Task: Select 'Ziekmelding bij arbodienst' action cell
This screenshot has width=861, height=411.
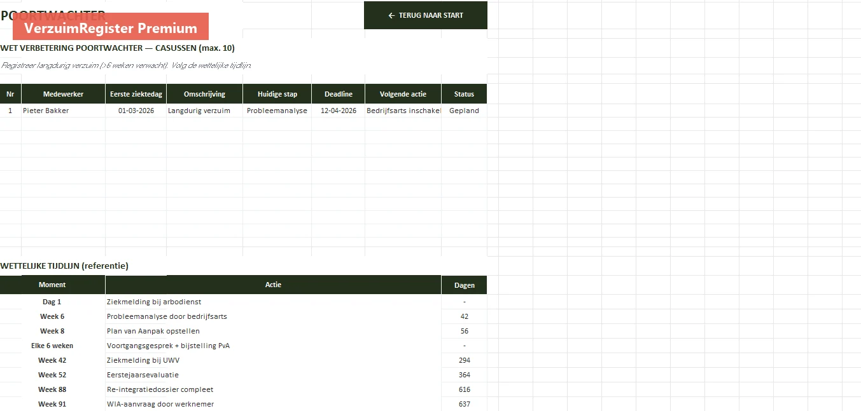Action: pyautogui.click(x=273, y=302)
